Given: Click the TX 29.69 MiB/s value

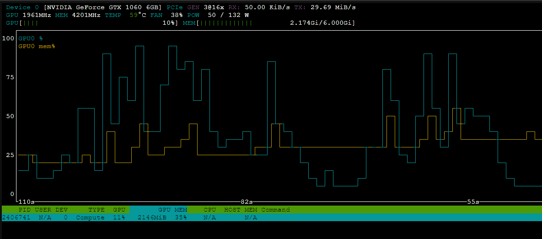Looking at the screenshot, I should 325,7.
